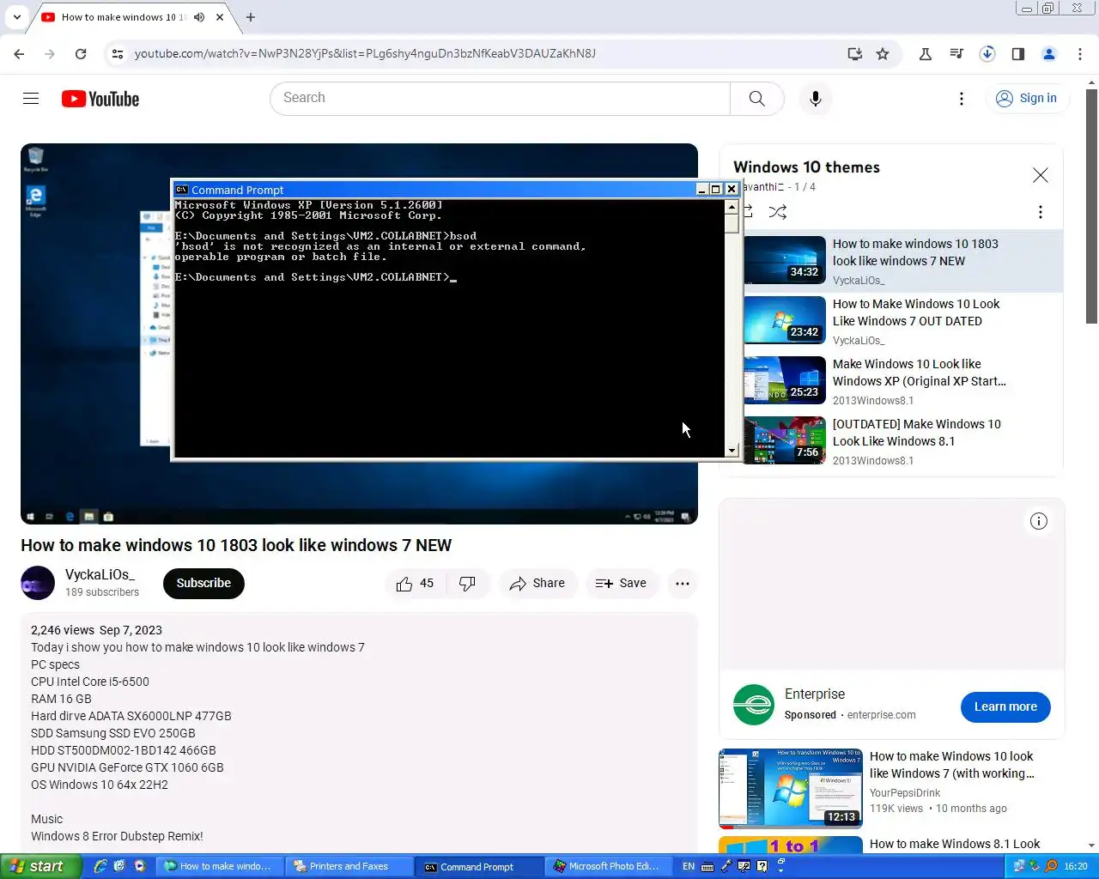
Task: Open the playlist three-dot options menu
Action: coord(1041,212)
